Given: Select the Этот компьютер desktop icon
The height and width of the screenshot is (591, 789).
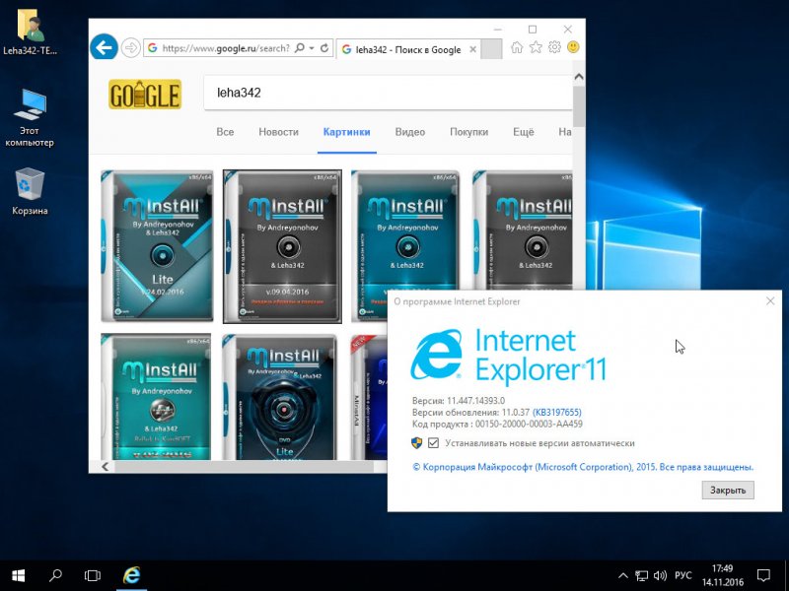Looking at the screenshot, I should [x=30, y=117].
